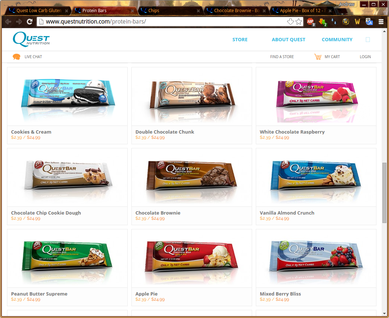Go back with the browser back arrow
The height and width of the screenshot is (318, 389).
[8, 22]
